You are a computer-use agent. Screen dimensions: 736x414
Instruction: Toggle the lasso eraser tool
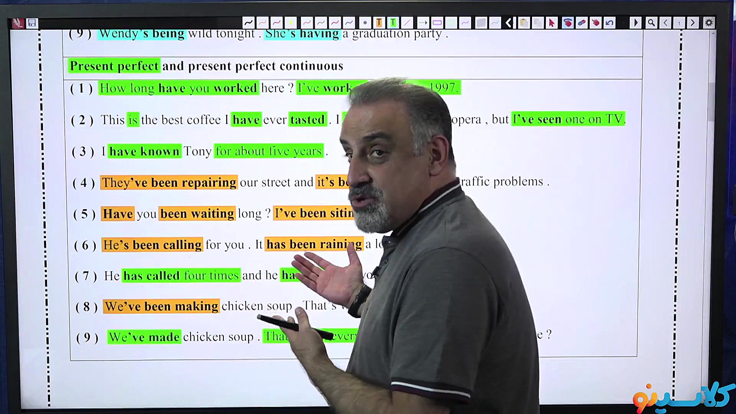567,23
